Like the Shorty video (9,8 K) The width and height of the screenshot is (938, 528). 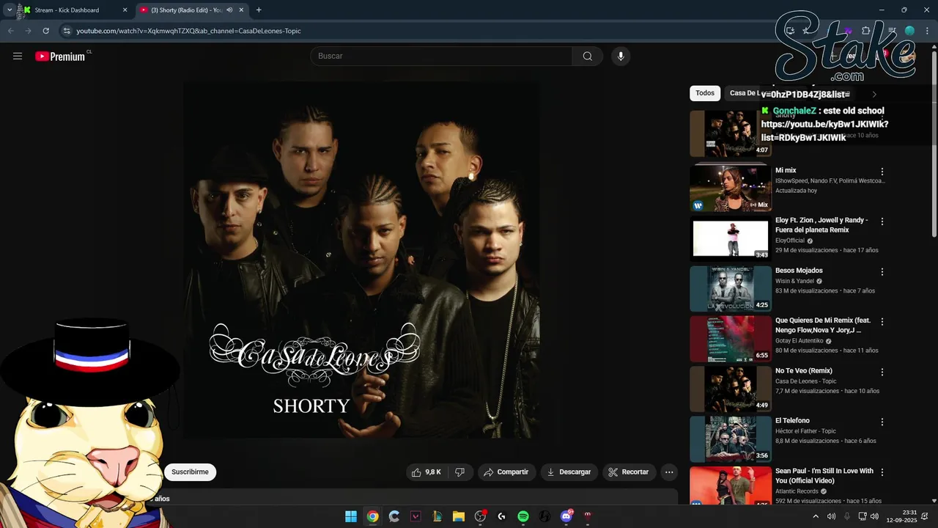426,472
